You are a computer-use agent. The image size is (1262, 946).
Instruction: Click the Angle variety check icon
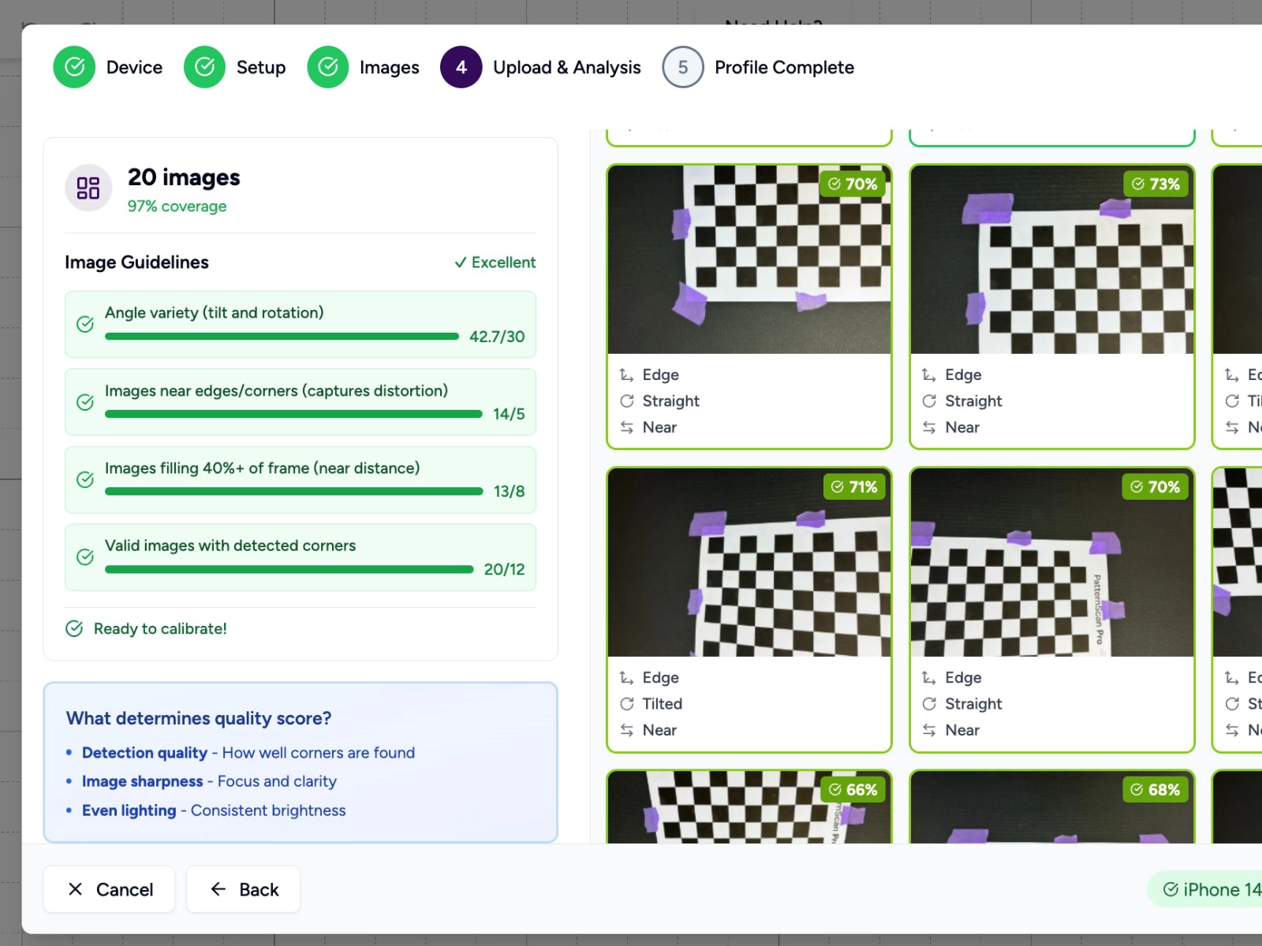(x=85, y=324)
